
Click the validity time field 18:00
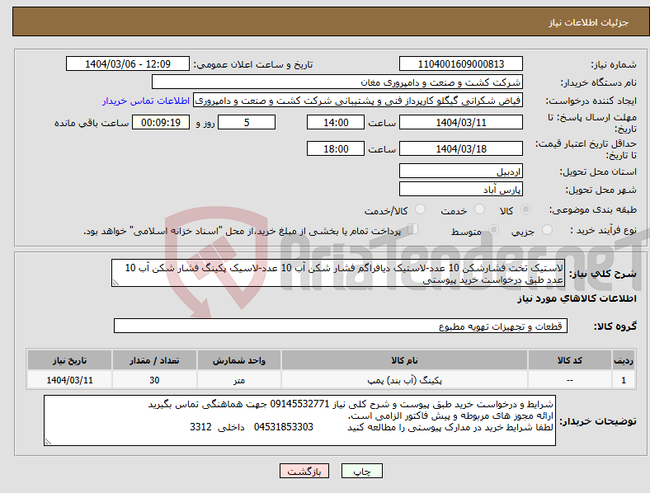336,148
